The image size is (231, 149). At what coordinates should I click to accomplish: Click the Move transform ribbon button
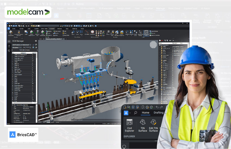click(73, 33)
